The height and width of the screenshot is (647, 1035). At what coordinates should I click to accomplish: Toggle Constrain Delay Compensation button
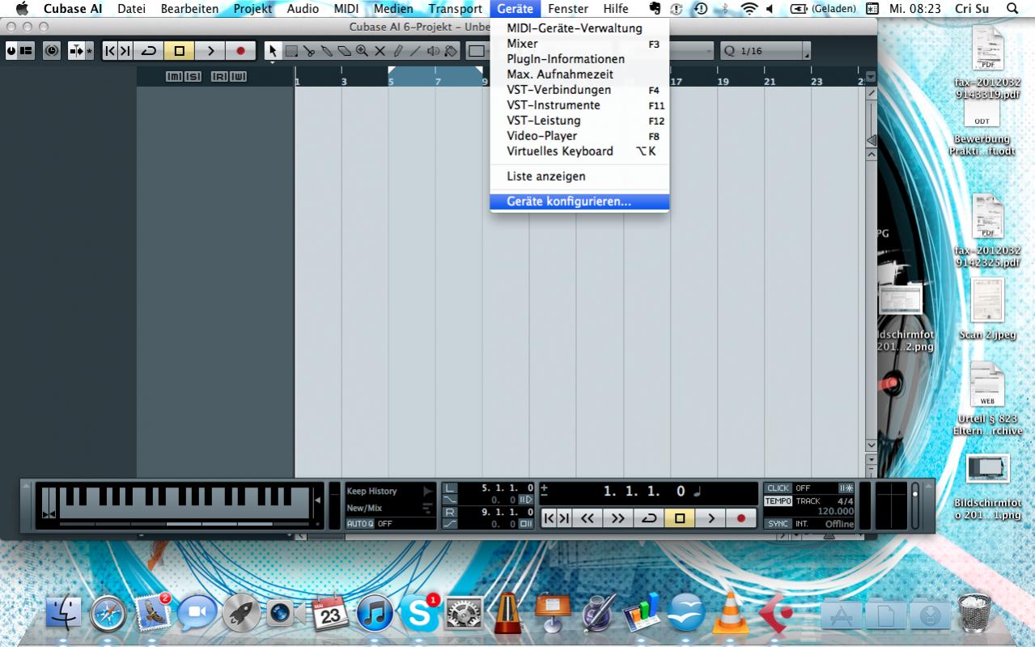point(53,50)
